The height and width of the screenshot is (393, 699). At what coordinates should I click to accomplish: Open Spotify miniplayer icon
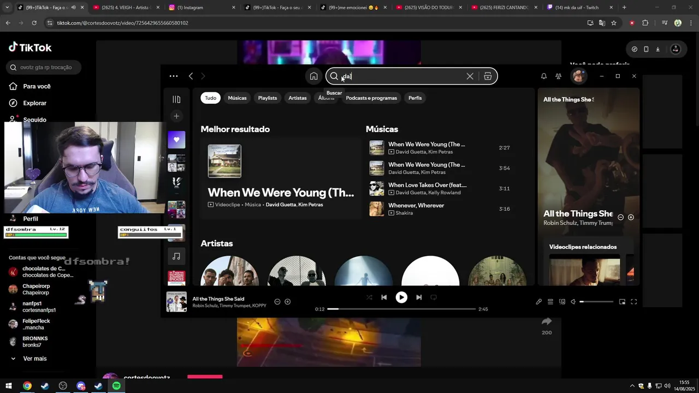coord(622,302)
